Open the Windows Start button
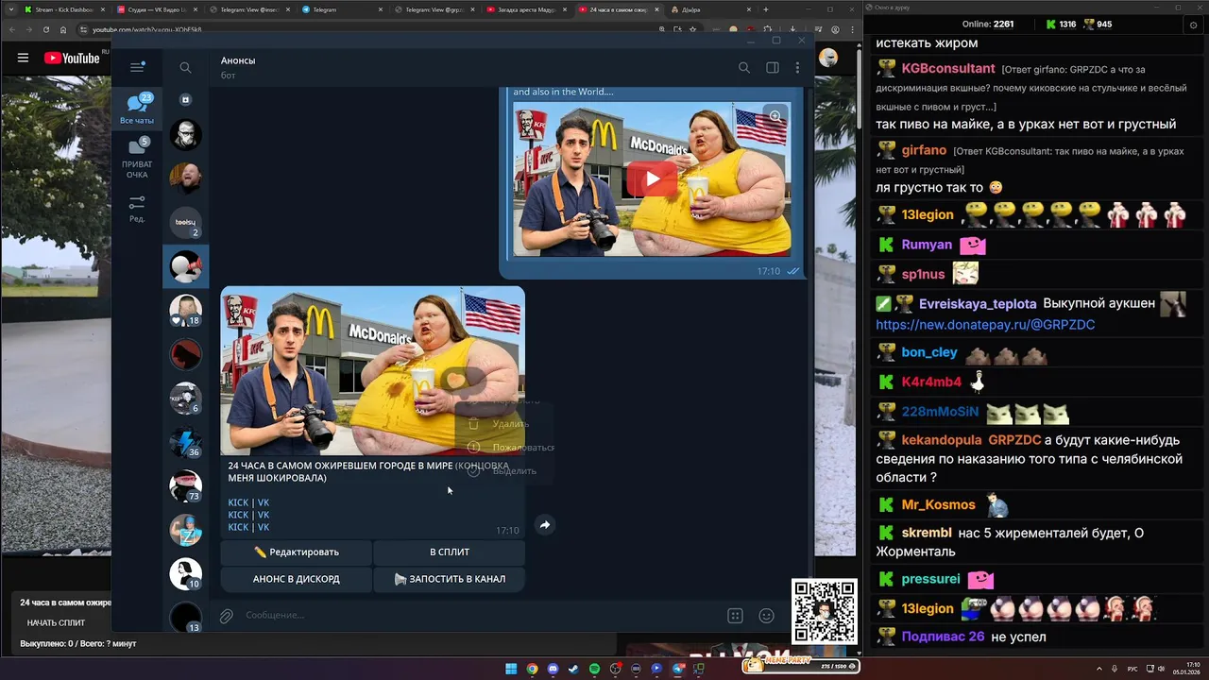Screen dimensions: 1209x680 coord(511,669)
